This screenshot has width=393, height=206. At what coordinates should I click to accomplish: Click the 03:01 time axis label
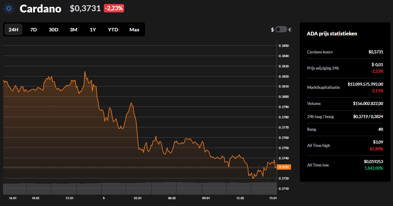(x=138, y=198)
